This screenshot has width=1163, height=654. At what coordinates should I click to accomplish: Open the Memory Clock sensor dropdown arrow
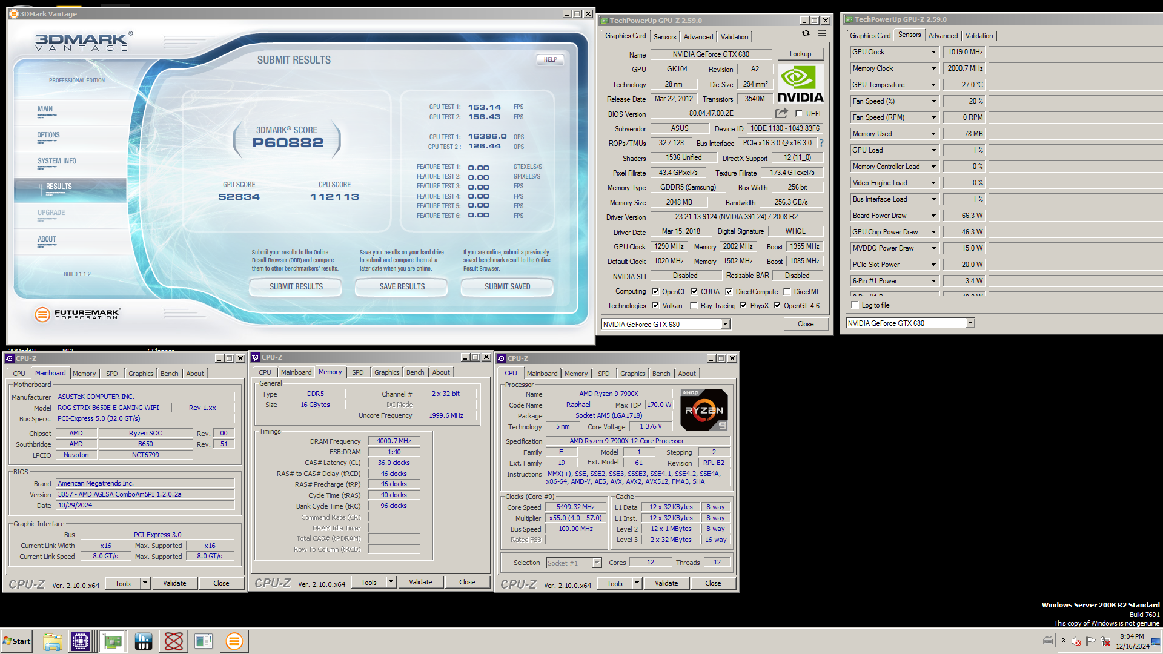click(933, 68)
